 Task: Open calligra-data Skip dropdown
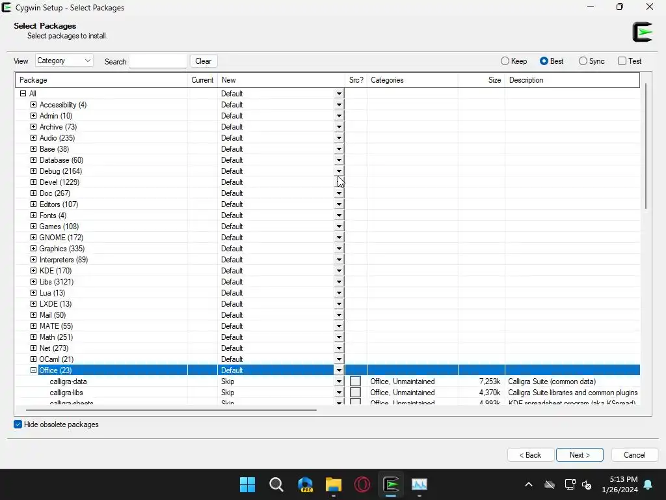click(x=339, y=382)
